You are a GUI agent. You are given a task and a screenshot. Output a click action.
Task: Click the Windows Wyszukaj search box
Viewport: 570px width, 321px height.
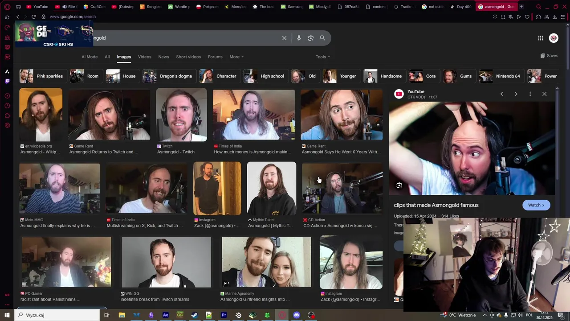pyautogui.click(x=57, y=315)
